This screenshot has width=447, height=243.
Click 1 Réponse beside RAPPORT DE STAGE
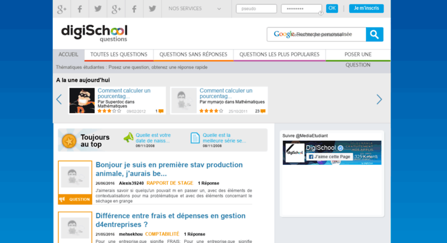pyautogui.click(x=208, y=183)
